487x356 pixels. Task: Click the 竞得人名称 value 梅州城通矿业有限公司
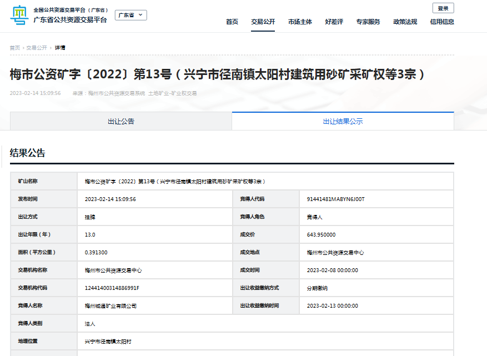[x=111, y=306]
